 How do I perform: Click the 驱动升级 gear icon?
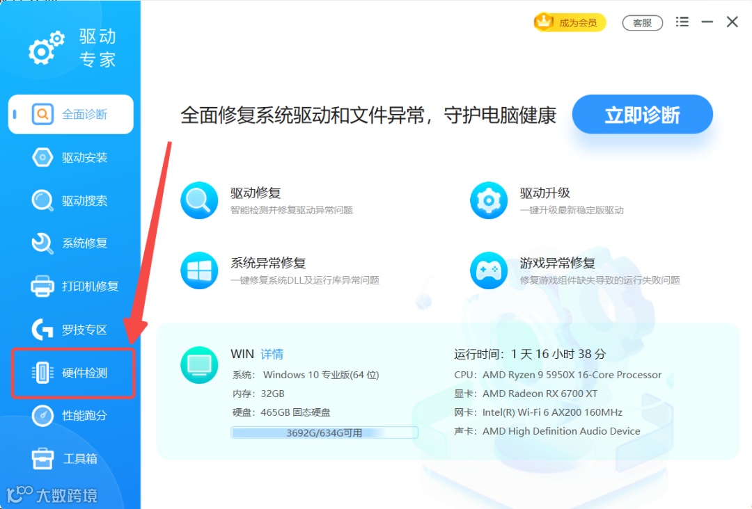[489, 200]
